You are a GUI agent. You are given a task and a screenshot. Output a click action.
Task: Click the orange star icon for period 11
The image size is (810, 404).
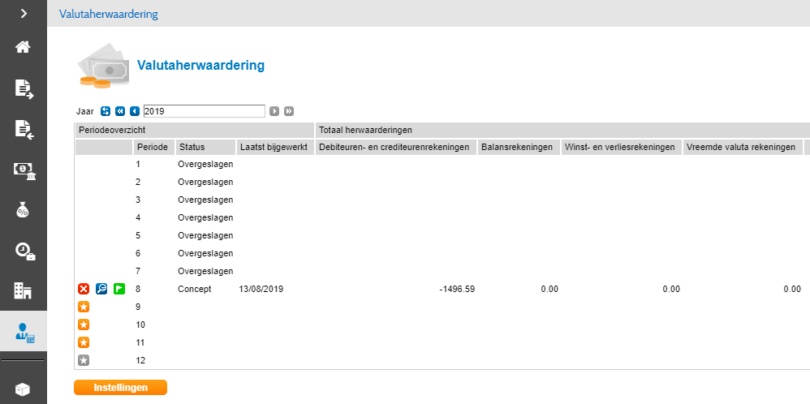click(84, 342)
